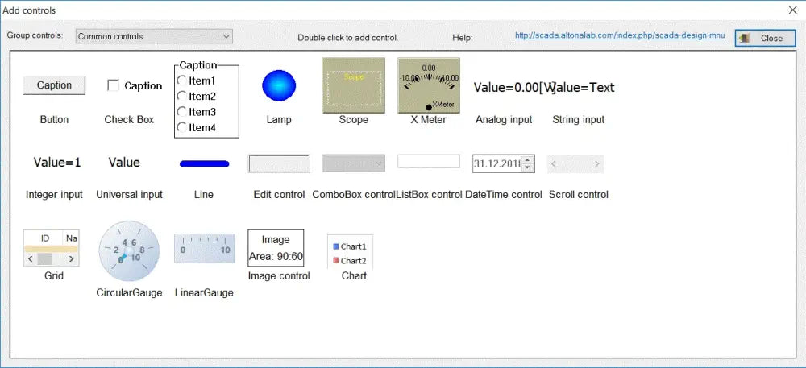Choose the Chart control icon
This screenshot has height=368, width=806.
pos(349,253)
